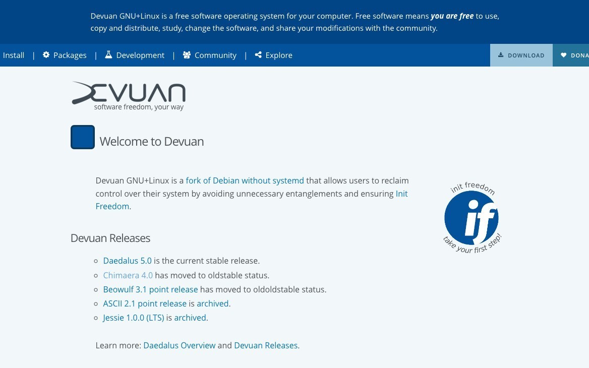The width and height of the screenshot is (589, 368).
Task: Click the people icon beside Community
Action: pyautogui.click(x=186, y=55)
